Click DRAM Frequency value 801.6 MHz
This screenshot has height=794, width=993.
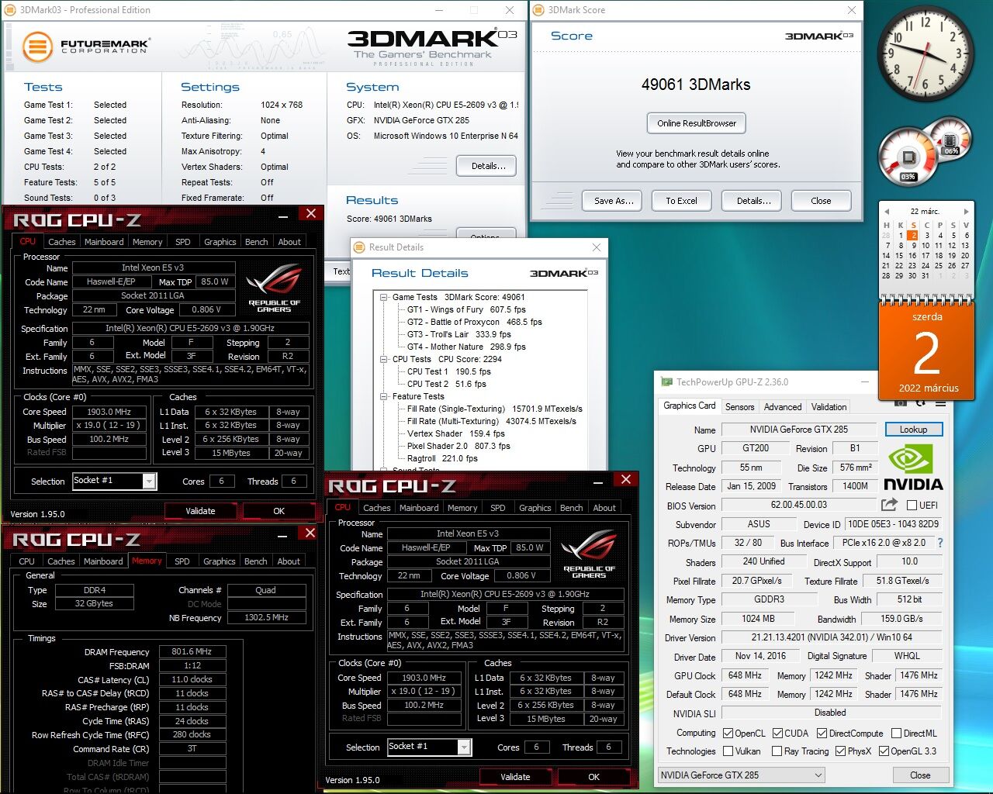[x=192, y=652]
